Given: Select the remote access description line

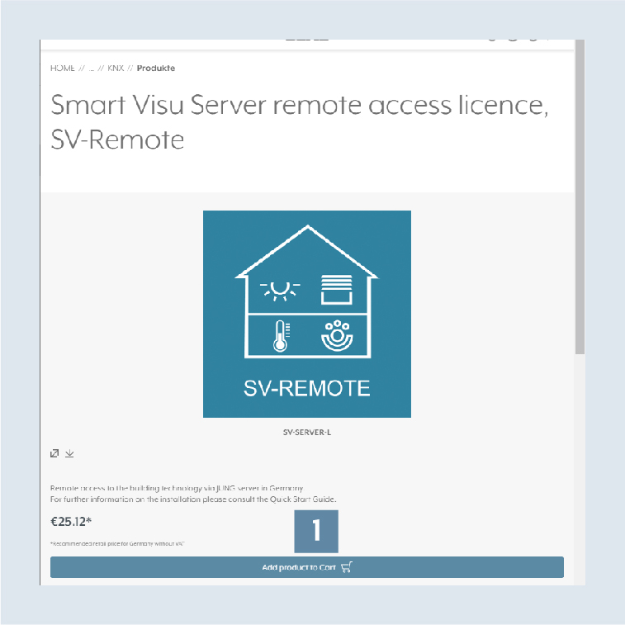Looking at the screenshot, I should [177, 488].
